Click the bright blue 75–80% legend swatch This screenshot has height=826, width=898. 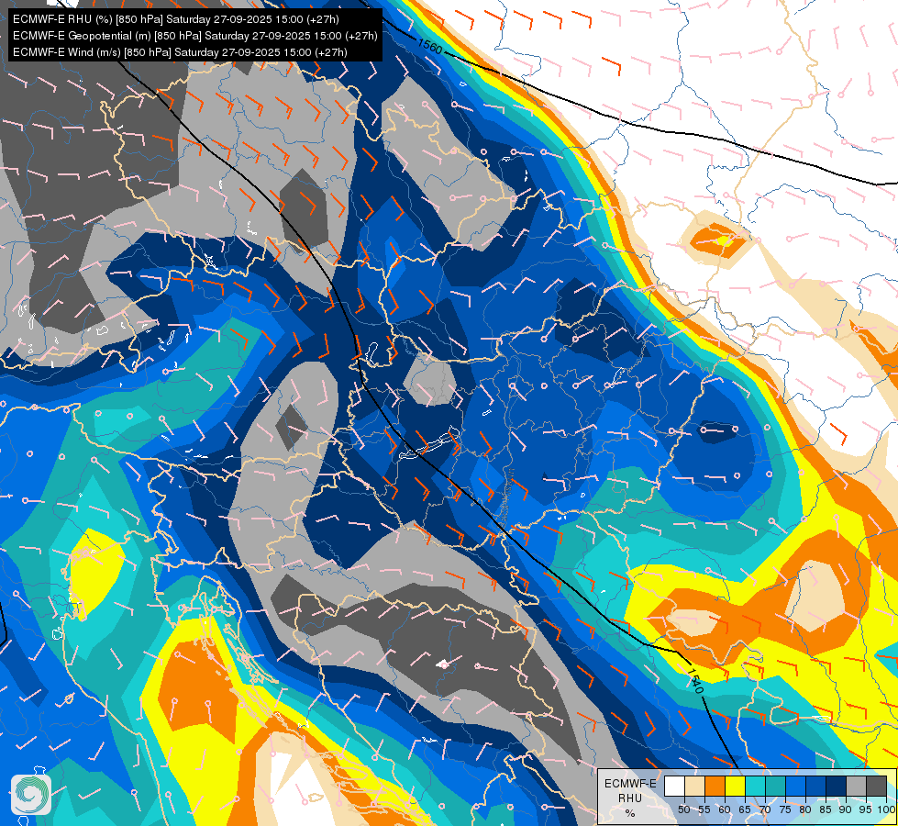pos(795,786)
